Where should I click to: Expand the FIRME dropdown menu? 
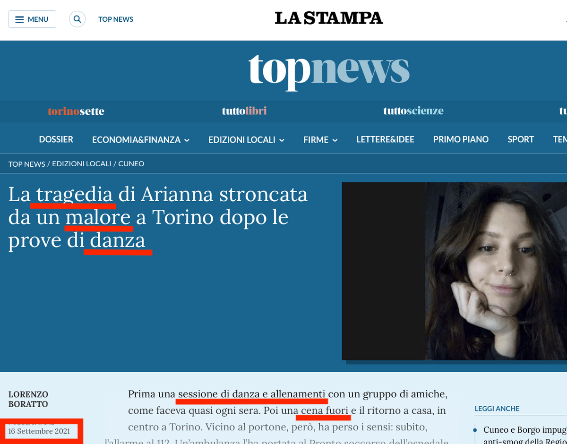320,140
